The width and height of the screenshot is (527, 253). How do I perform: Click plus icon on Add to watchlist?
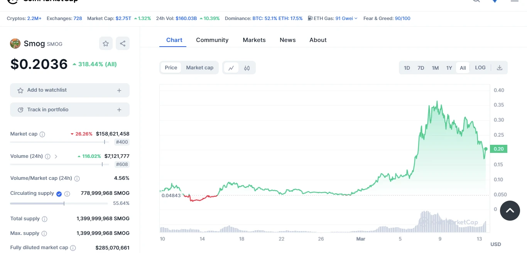pyautogui.click(x=119, y=90)
